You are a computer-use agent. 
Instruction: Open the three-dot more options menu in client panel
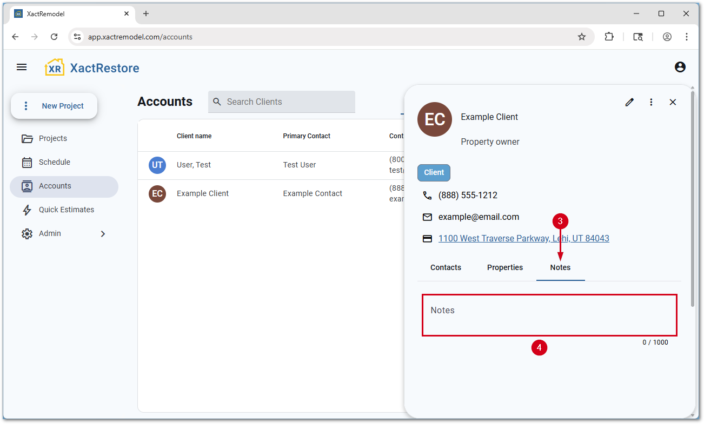(x=651, y=102)
